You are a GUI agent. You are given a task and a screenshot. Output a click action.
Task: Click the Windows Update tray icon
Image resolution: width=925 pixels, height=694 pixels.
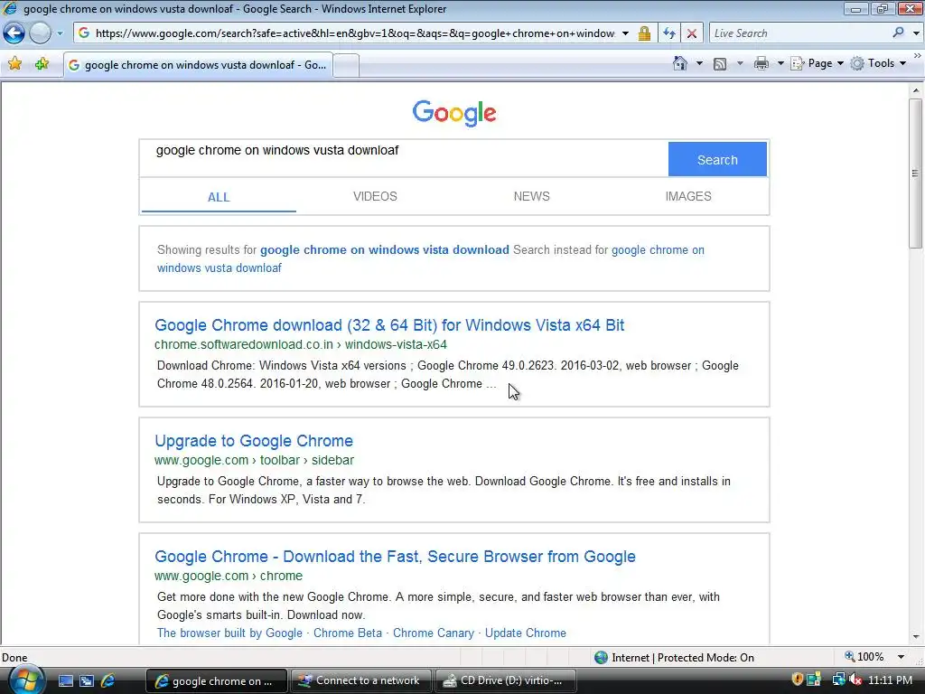pos(814,680)
